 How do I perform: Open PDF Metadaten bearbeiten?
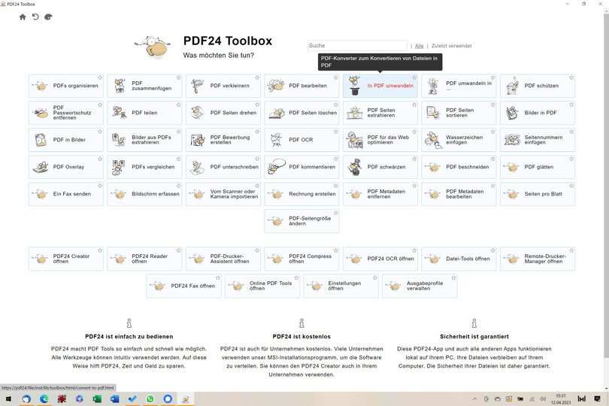[x=459, y=194]
